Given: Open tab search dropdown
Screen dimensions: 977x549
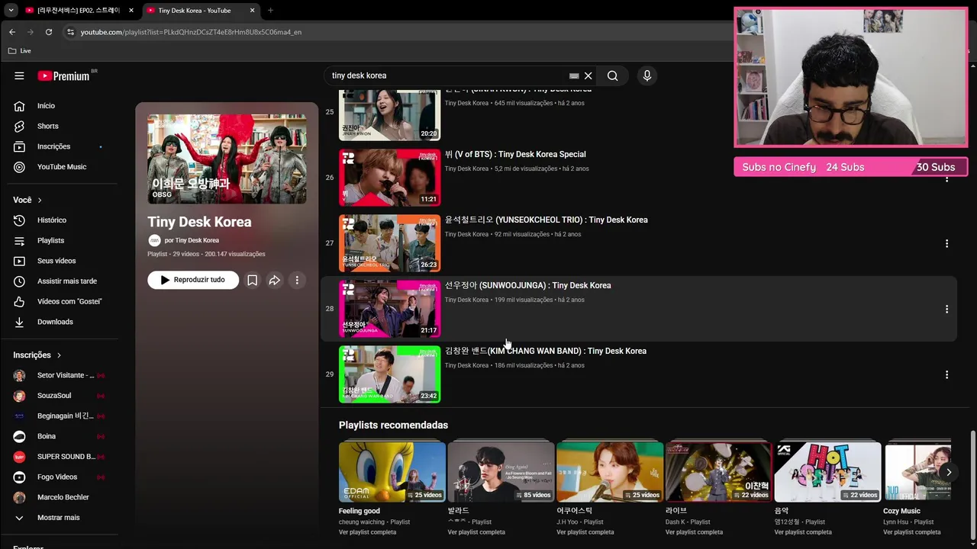Looking at the screenshot, I should pyautogui.click(x=11, y=11).
